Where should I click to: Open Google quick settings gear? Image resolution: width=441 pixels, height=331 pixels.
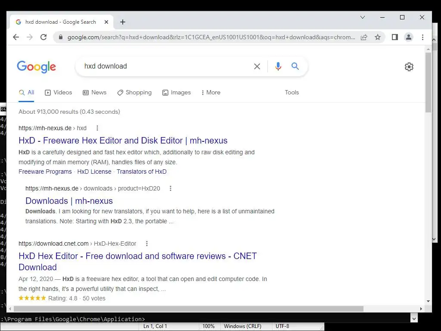pos(409,67)
